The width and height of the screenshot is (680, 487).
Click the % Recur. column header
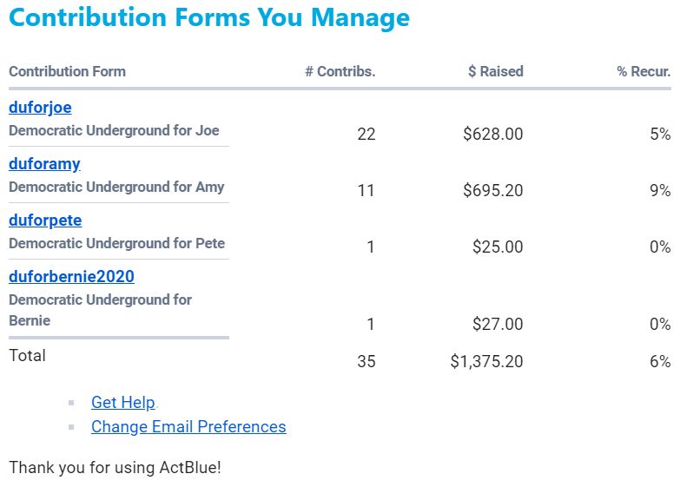644,71
